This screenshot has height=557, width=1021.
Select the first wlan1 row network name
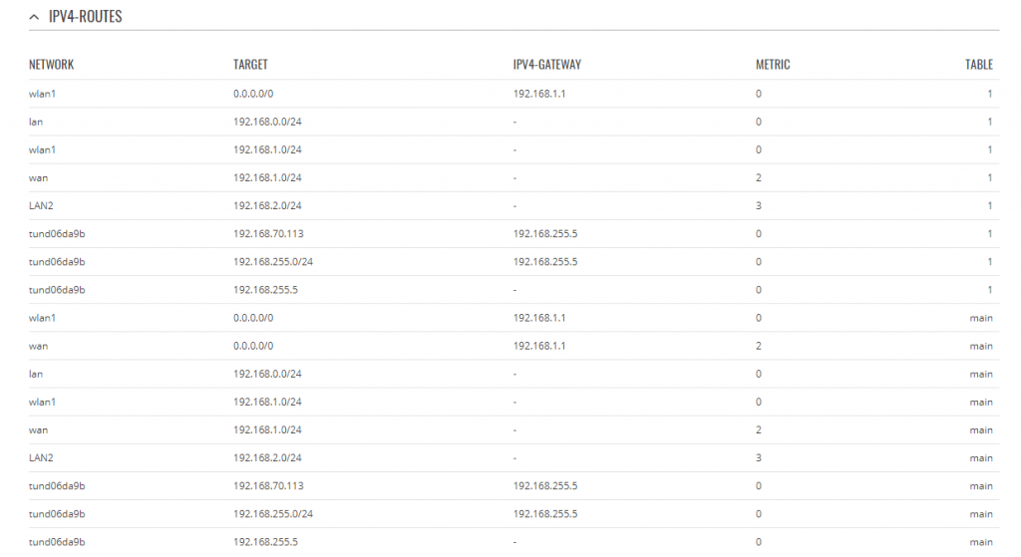coord(42,94)
